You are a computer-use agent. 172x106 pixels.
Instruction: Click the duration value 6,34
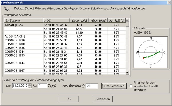(79, 63)
